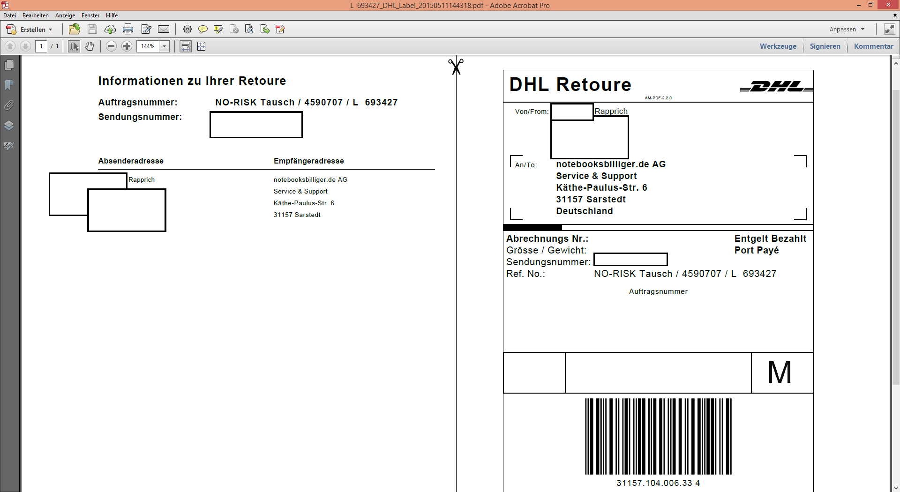Click the scrollbar up arrow
Image resolution: width=900 pixels, height=492 pixels.
(896, 63)
